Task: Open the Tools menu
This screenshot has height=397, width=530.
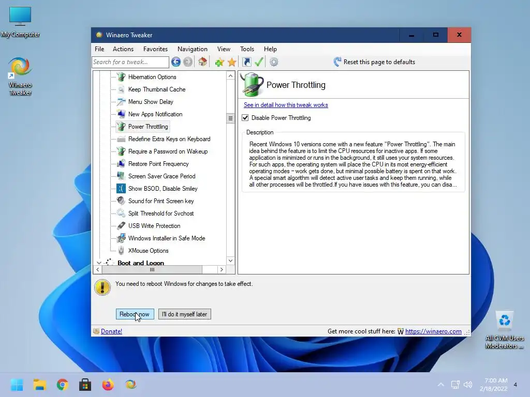Action: click(x=247, y=49)
